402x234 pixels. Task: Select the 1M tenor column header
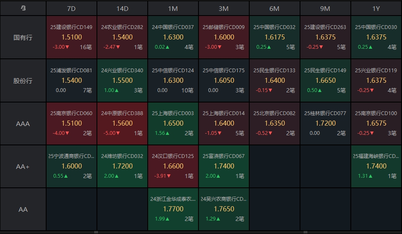coord(173,8)
